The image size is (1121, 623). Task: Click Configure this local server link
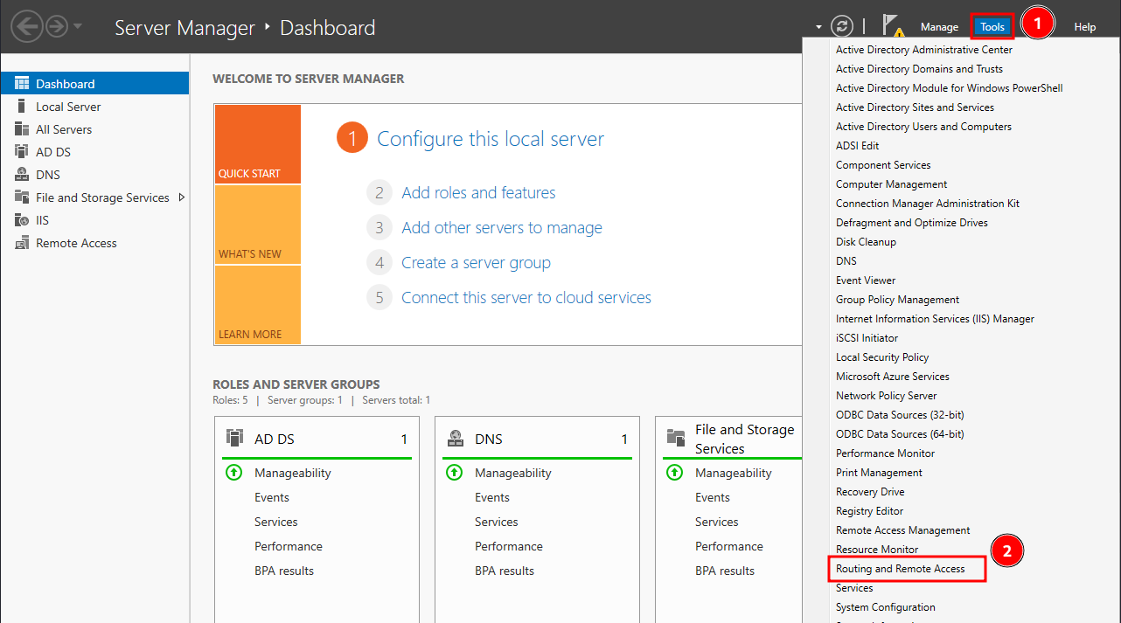pyautogui.click(x=491, y=139)
